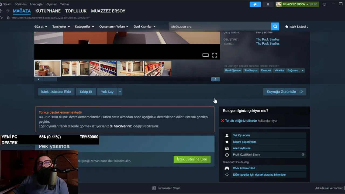The image size is (345, 194).
Task: Click the Steam announcements megaphone icon
Action: click(255, 4)
